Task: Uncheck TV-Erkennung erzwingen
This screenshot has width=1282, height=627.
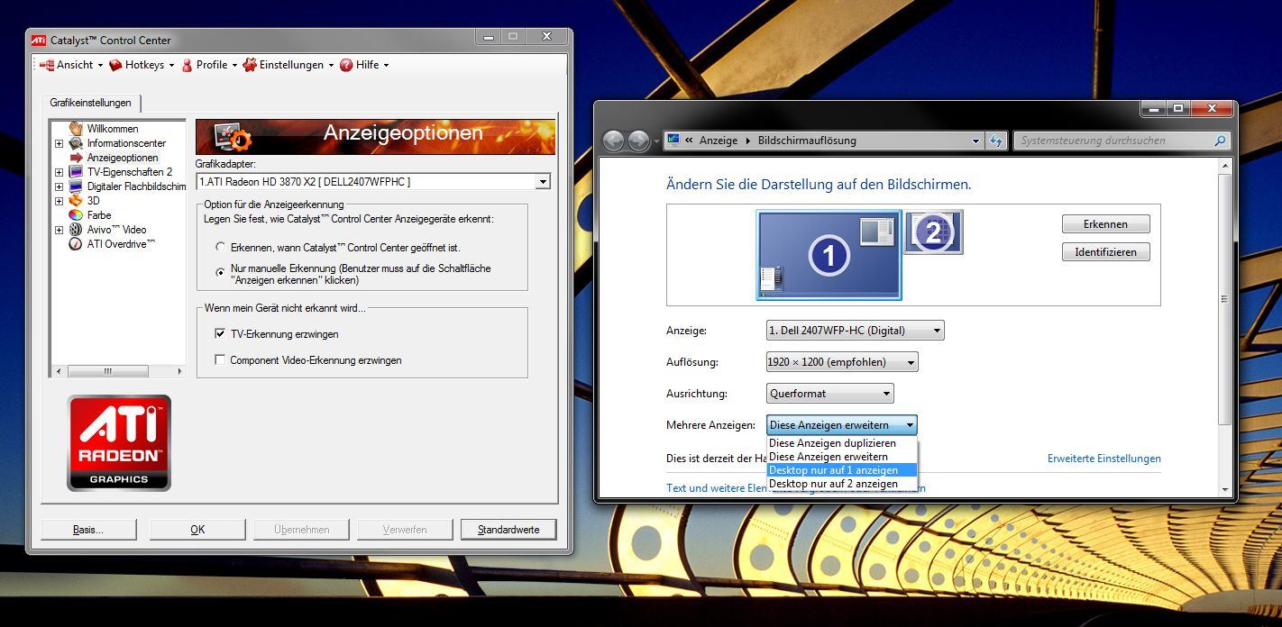Action: point(220,334)
